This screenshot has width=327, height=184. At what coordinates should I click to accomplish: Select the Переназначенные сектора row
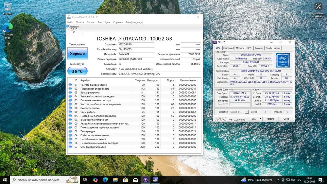132,100
